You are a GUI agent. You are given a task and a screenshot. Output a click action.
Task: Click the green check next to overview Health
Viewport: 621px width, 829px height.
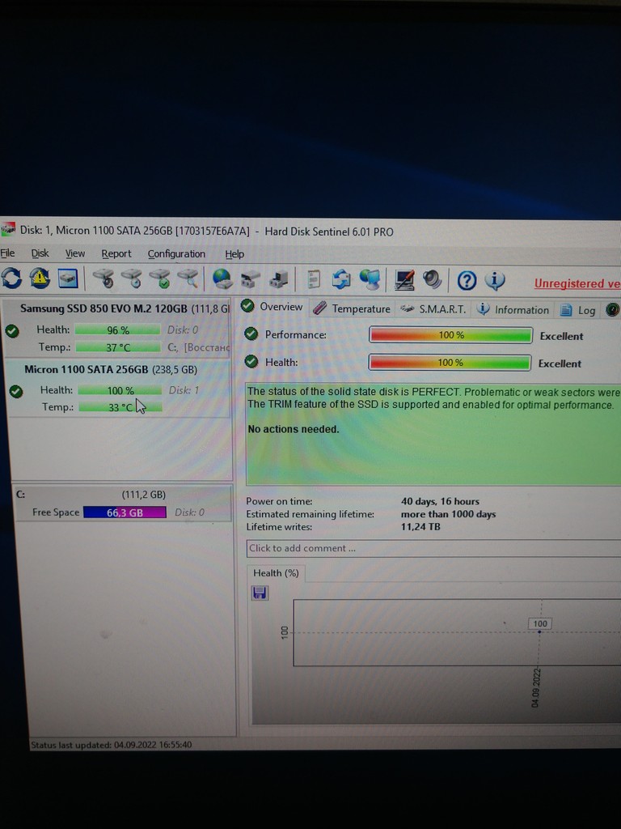coord(251,362)
